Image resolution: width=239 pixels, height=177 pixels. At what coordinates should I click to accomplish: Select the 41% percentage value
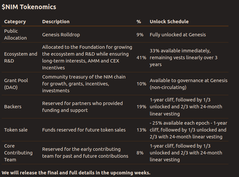pyautogui.click(x=141, y=57)
